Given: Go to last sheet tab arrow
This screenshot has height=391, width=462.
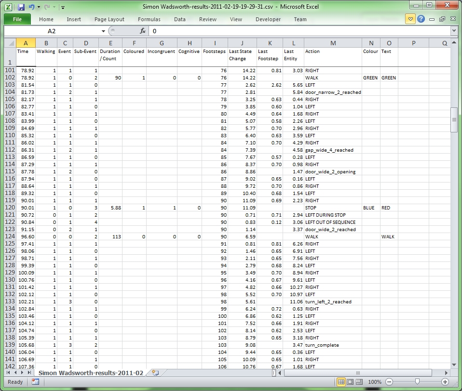Looking at the screenshot, I should pyautogui.click(x=29, y=373).
